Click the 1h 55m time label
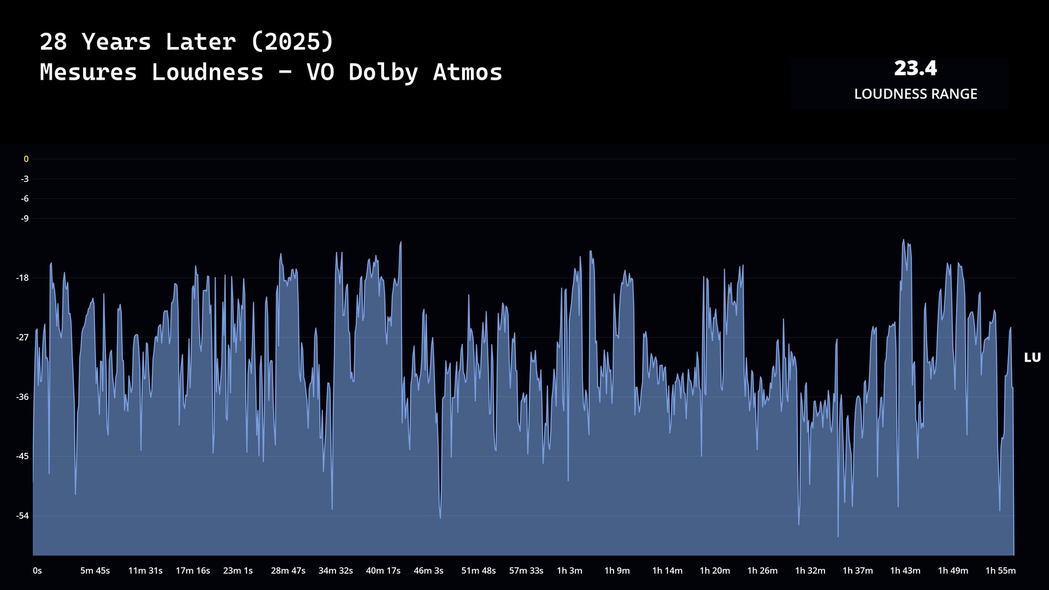 (x=1000, y=571)
